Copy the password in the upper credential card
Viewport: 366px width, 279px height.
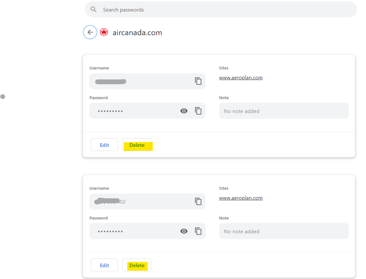[198, 111]
